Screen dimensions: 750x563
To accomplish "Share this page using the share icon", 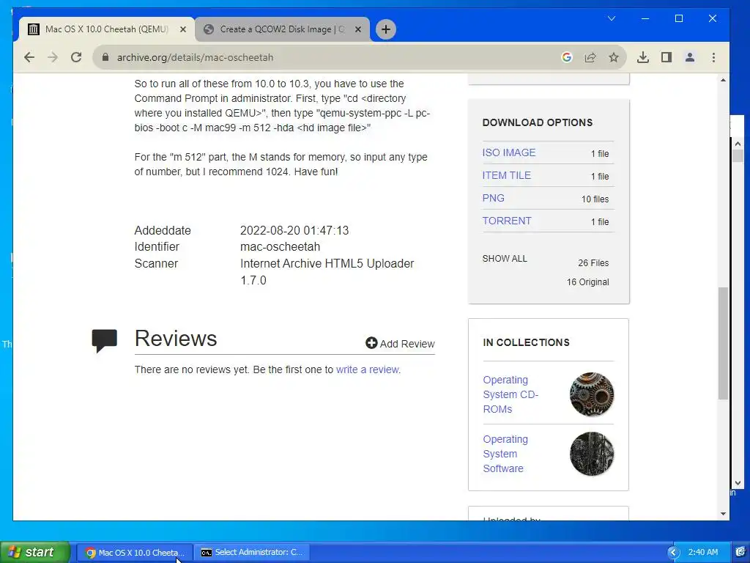I will [x=590, y=57].
